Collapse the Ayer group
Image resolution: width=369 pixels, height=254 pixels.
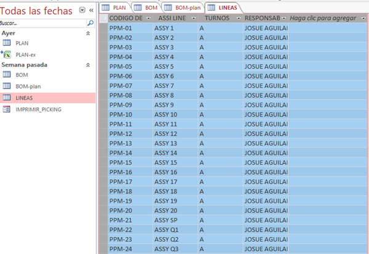tap(87, 33)
